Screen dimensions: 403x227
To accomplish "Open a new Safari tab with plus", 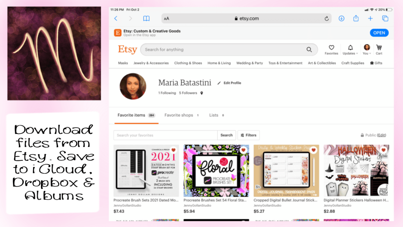I will pos(370,19).
